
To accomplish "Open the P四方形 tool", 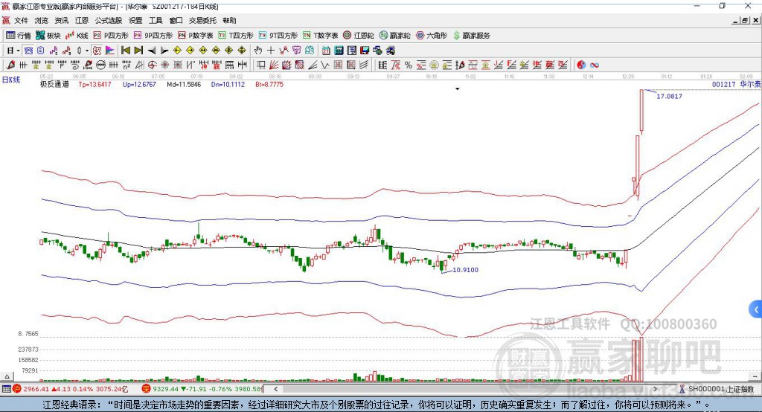I will [x=111, y=36].
